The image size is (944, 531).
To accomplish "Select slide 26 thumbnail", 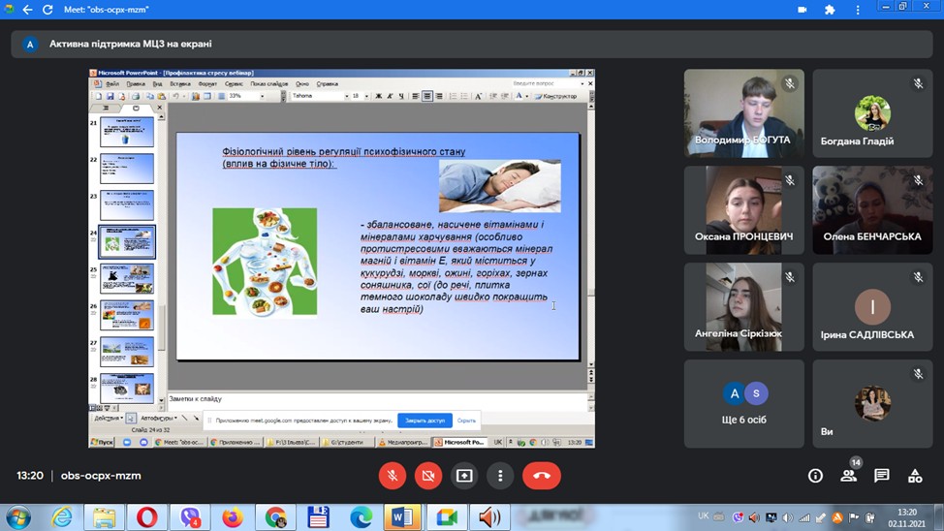I will point(127,315).
